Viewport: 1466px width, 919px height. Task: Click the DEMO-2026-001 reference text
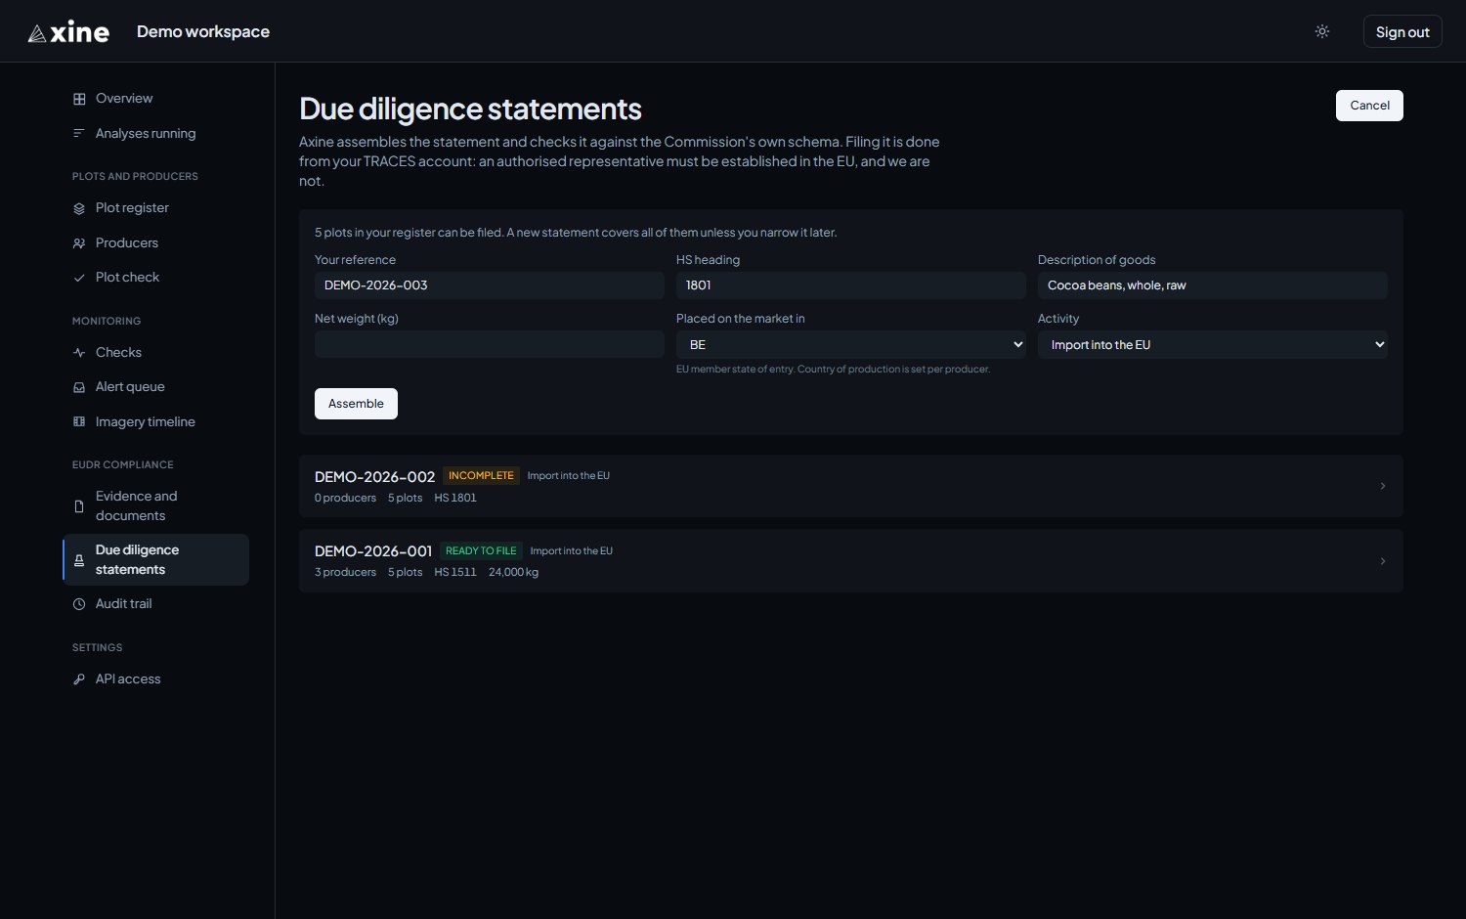click(373, 551)
